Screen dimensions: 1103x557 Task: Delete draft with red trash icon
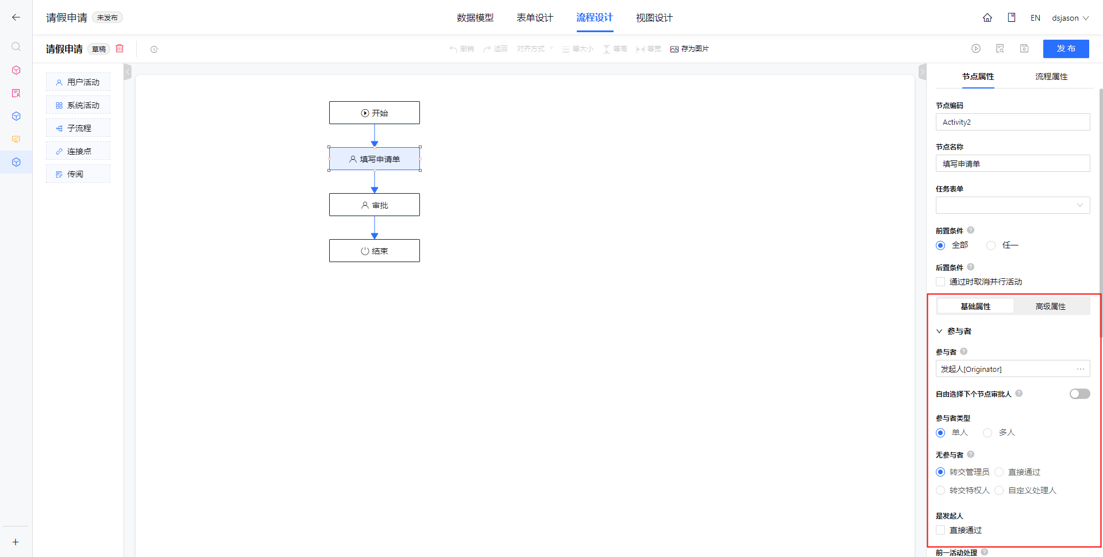click(119, 48)
